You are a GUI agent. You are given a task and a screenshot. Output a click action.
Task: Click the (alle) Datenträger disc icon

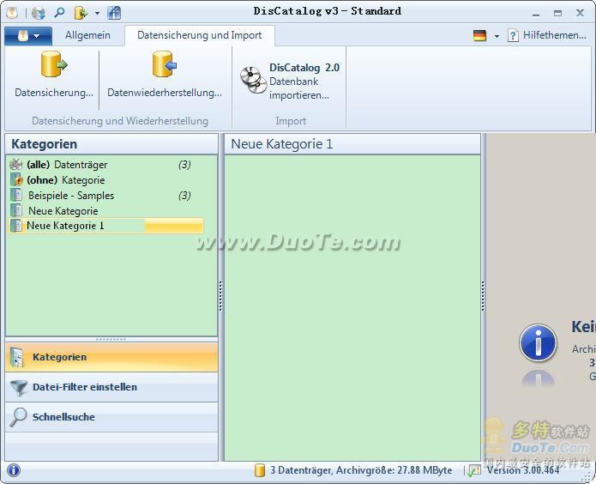click(16, 165)
